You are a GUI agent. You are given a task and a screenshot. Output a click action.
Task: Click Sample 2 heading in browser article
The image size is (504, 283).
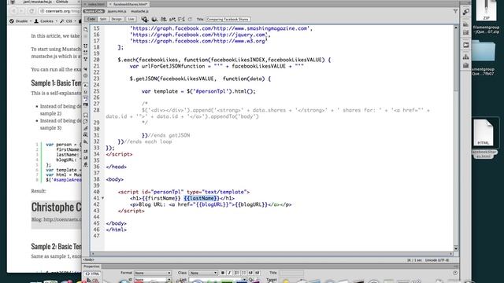(56, 246)
